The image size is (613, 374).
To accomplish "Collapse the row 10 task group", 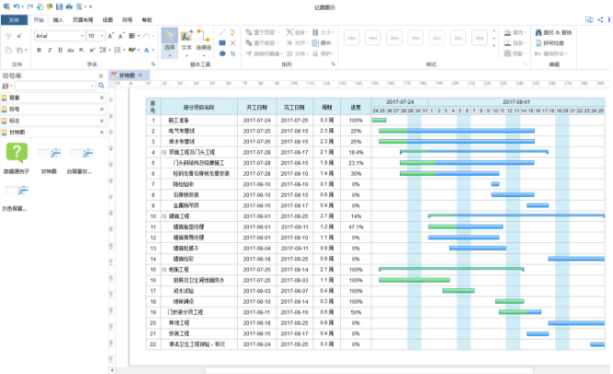I will click(x=164, y=216).
